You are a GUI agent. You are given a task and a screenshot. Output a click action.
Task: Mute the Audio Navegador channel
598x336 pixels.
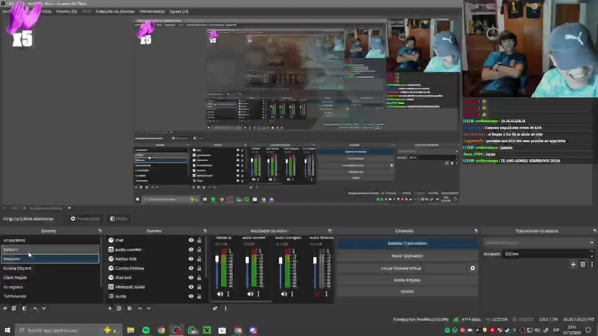tap(284, 294)
